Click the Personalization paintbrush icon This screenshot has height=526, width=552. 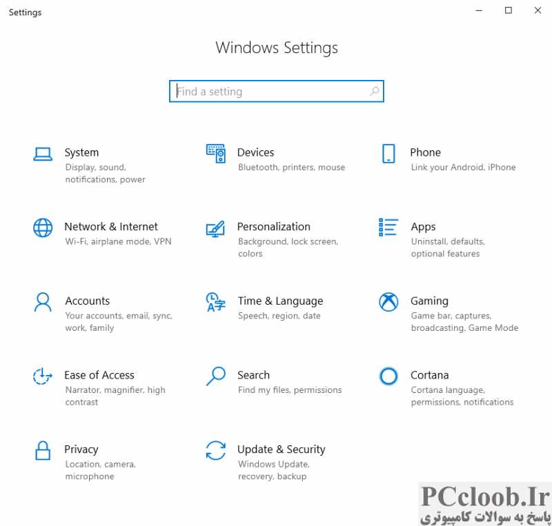tap(215, 229)
